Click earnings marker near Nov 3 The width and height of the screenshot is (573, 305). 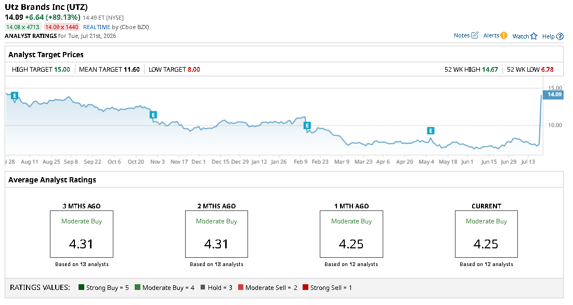pyautogui.click(x=153, y=115)
